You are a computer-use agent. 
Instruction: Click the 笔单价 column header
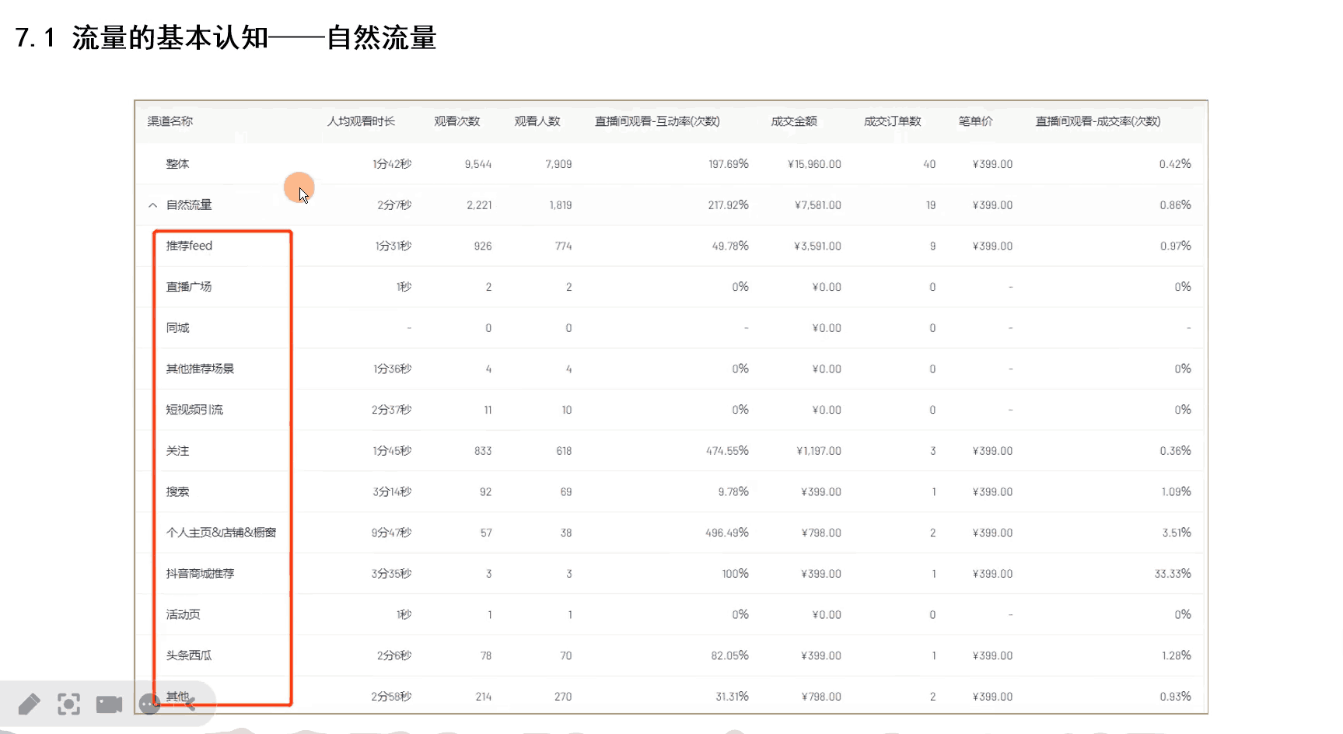pyautogui.click(x=975, y=121)
